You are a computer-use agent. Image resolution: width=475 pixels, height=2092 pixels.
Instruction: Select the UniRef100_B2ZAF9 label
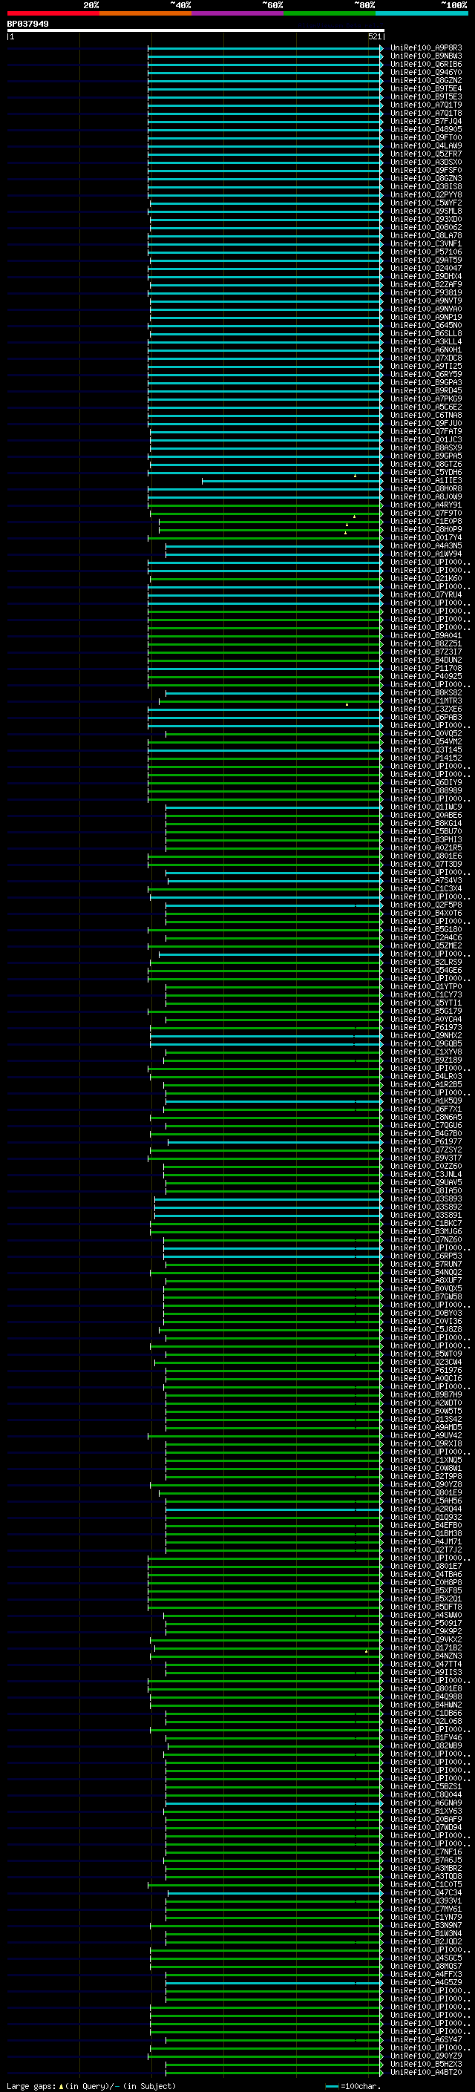point(426,284)
